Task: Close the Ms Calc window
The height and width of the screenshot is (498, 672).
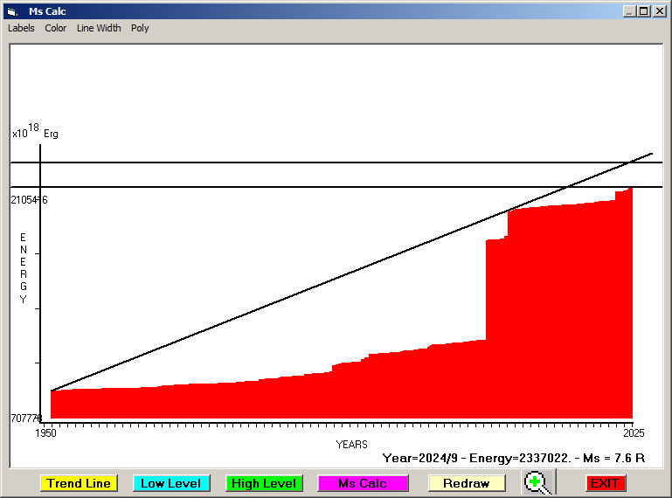Action: [659, 11]
